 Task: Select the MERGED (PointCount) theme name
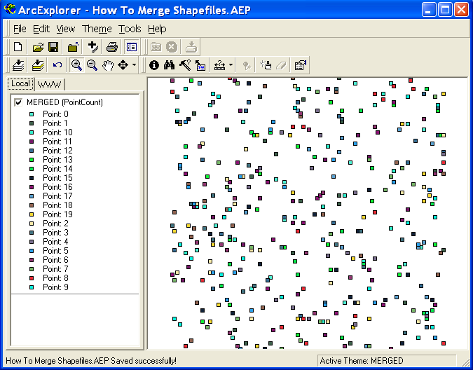click(65, 102)
